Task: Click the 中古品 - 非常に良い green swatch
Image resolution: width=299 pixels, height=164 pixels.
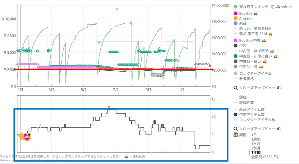Action: [236, 56]
